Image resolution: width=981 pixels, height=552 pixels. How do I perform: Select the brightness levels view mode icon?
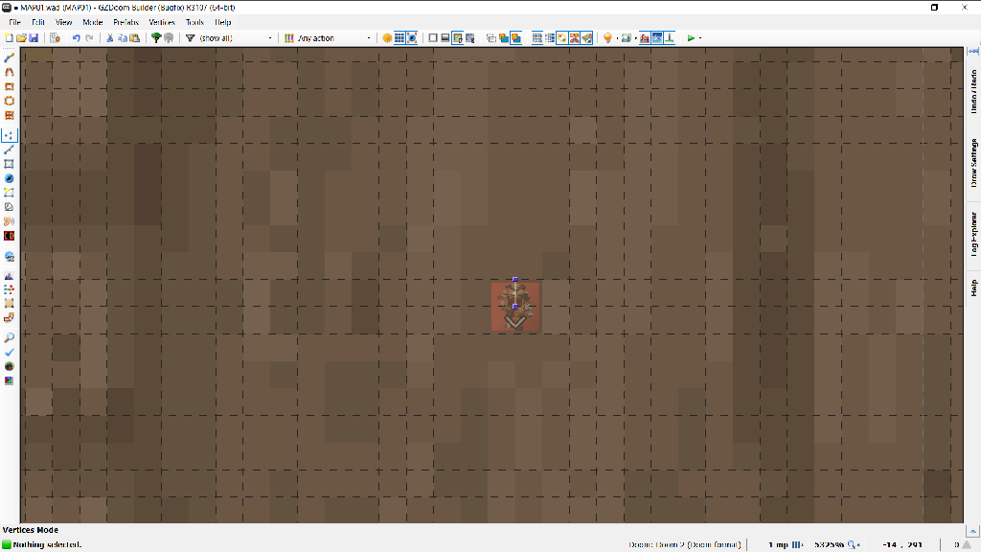tap(445, 38)
